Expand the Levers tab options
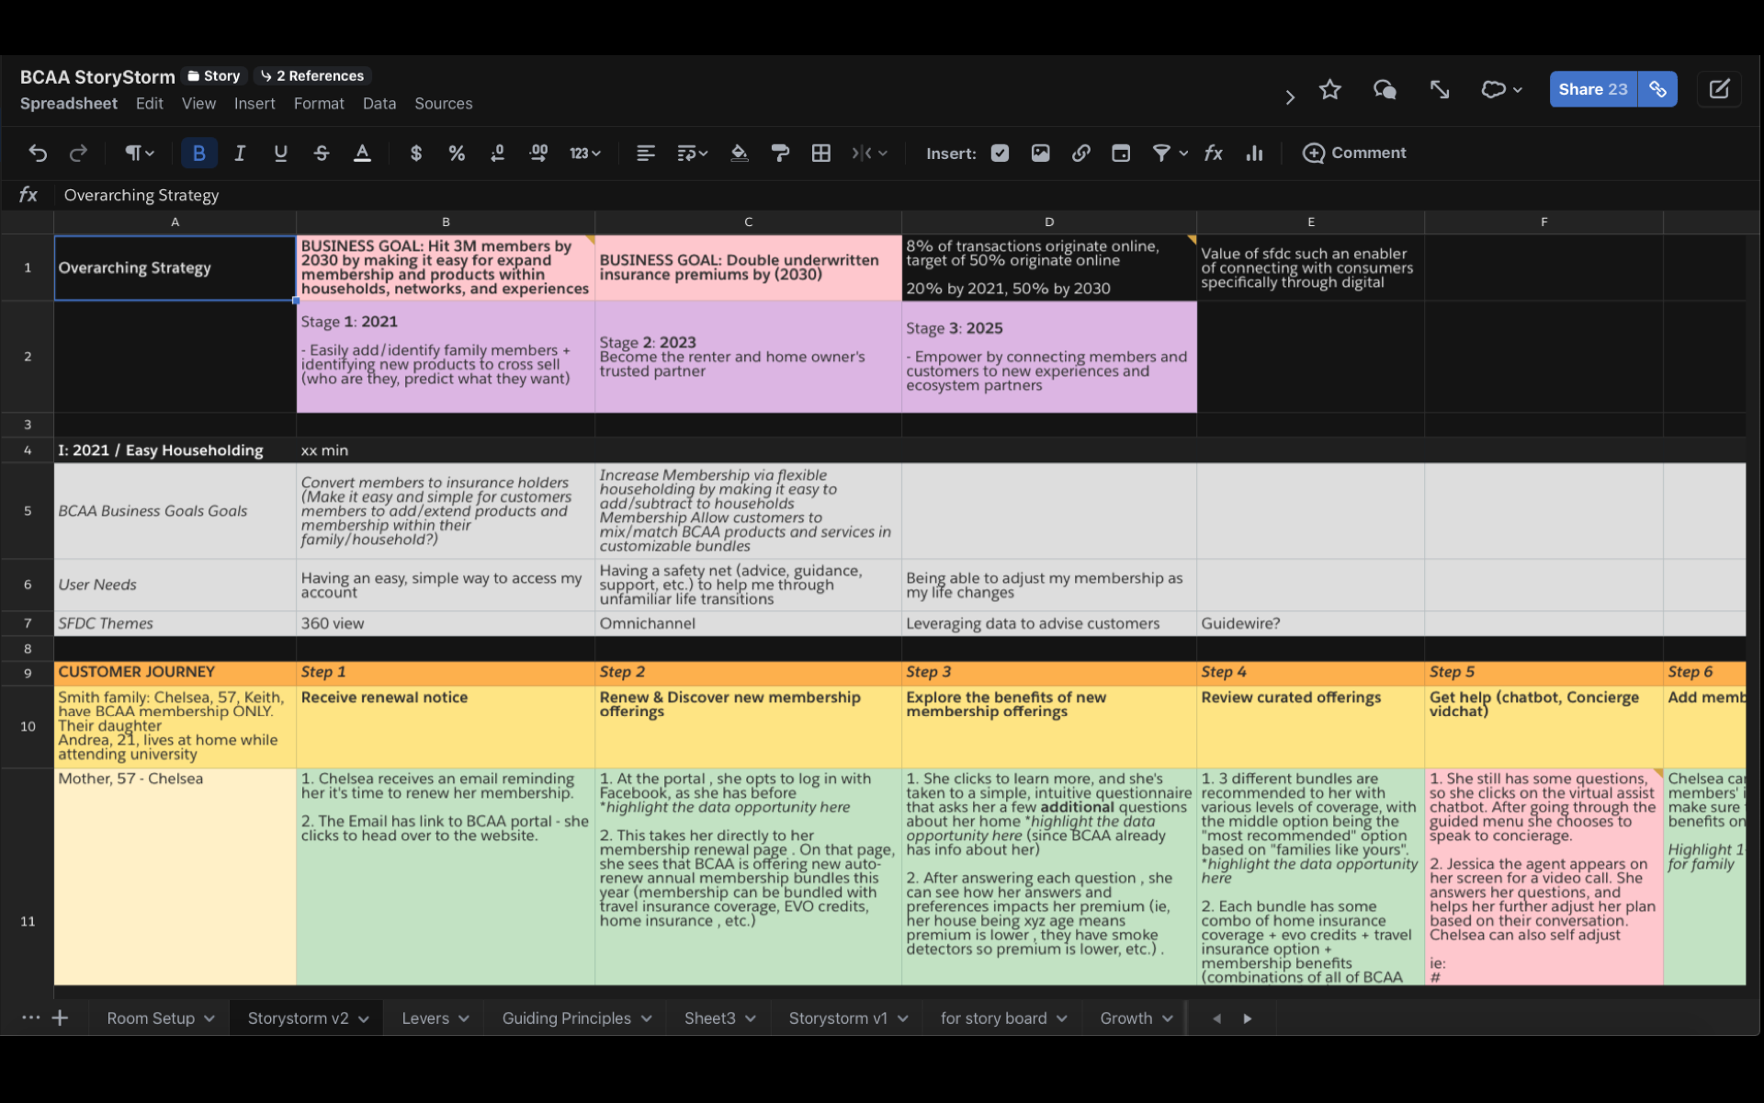The height and width of the screenshot is (1103, 1764). coord(464,1019)
